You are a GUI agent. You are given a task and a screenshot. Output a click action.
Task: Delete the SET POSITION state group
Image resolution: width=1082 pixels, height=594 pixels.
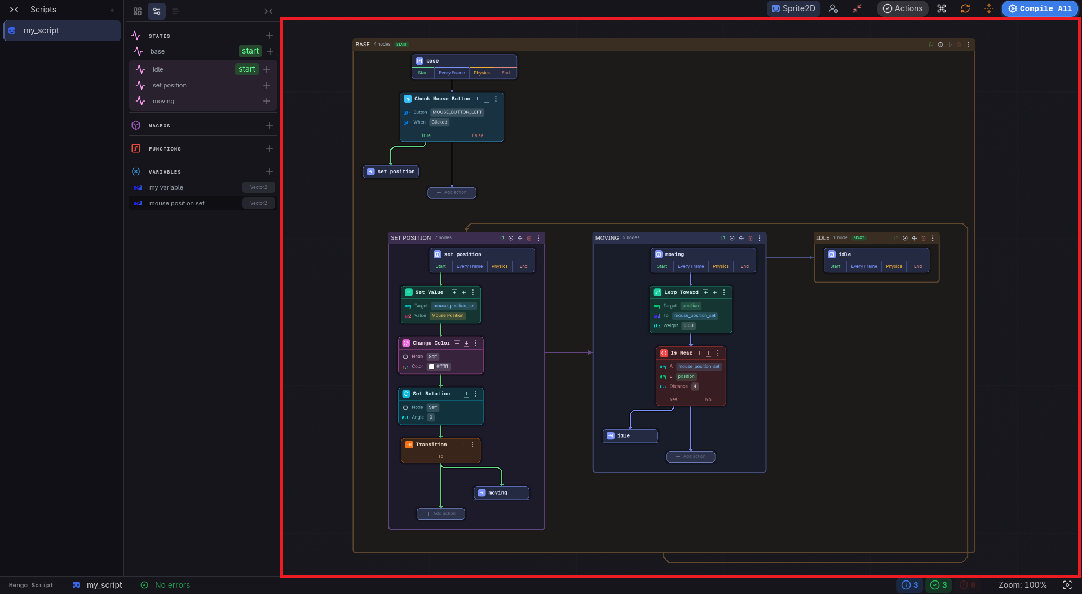(x=529, y=238)
